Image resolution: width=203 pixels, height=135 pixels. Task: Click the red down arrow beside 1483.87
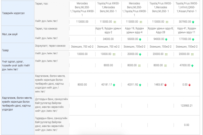166,85
